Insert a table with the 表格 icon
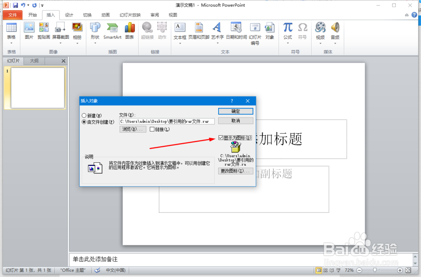Screen dimensions: 421x277 pos(11,27)
